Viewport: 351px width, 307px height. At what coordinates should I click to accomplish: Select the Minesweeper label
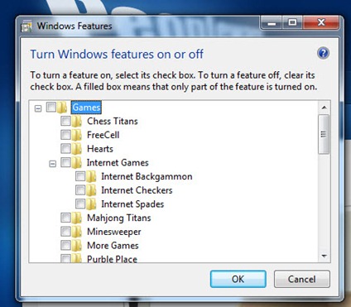(114, 232)
